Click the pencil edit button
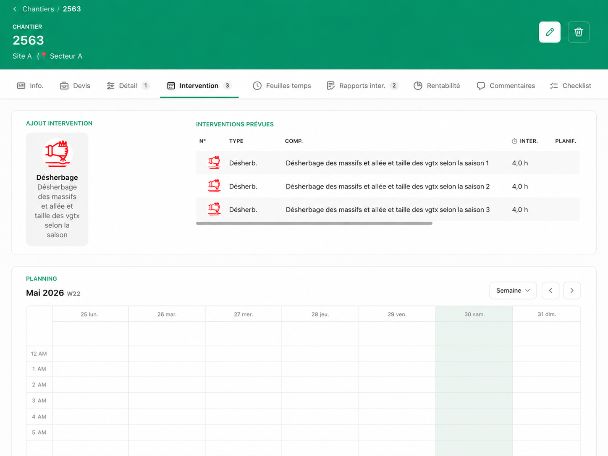 click(x=550, y=32)
